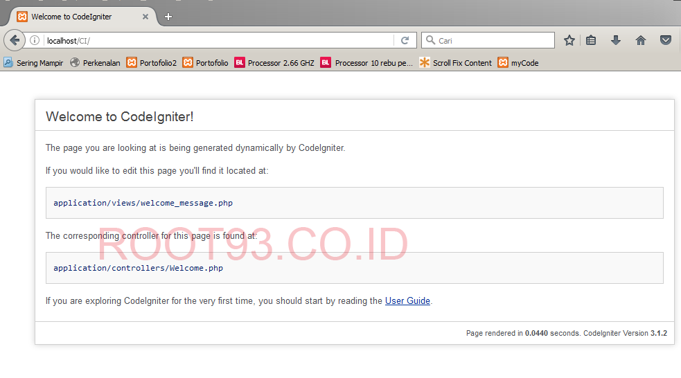
Task: Click the controllers/Welcome.php path text
Action: pos(138,268)
